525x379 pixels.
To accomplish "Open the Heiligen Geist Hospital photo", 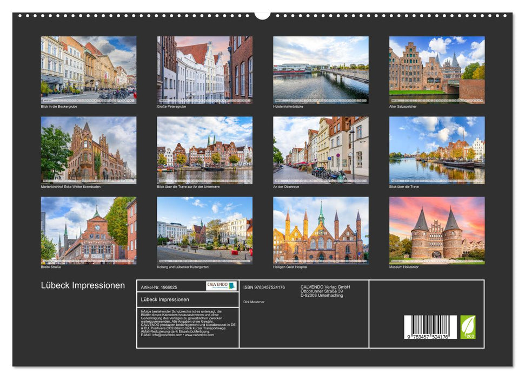I will 321,230.
